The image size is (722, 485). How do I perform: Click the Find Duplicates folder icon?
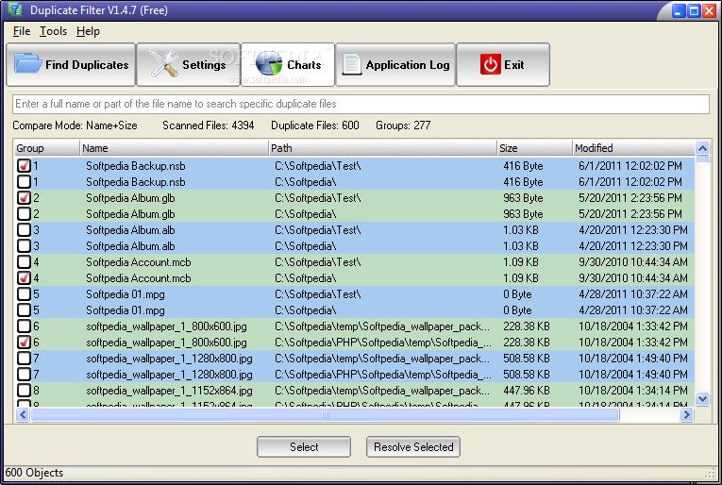[x=28, y=65]
